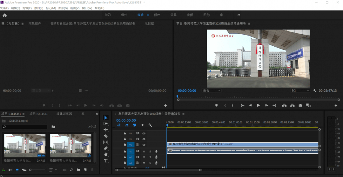Switch Project panel to list view
This screenshot has height=177, width=343.
click(10, 170)
